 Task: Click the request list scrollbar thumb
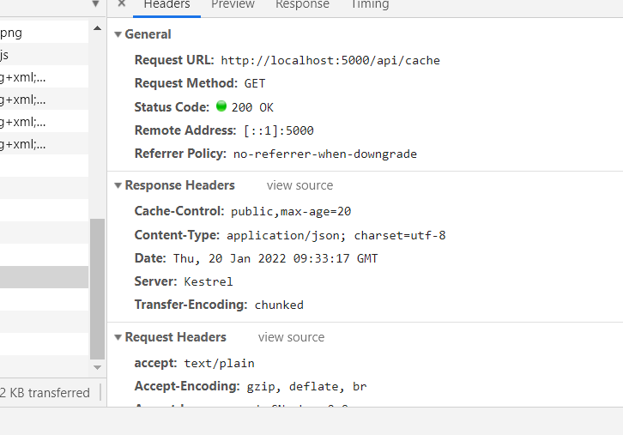(x=97, y=289)
